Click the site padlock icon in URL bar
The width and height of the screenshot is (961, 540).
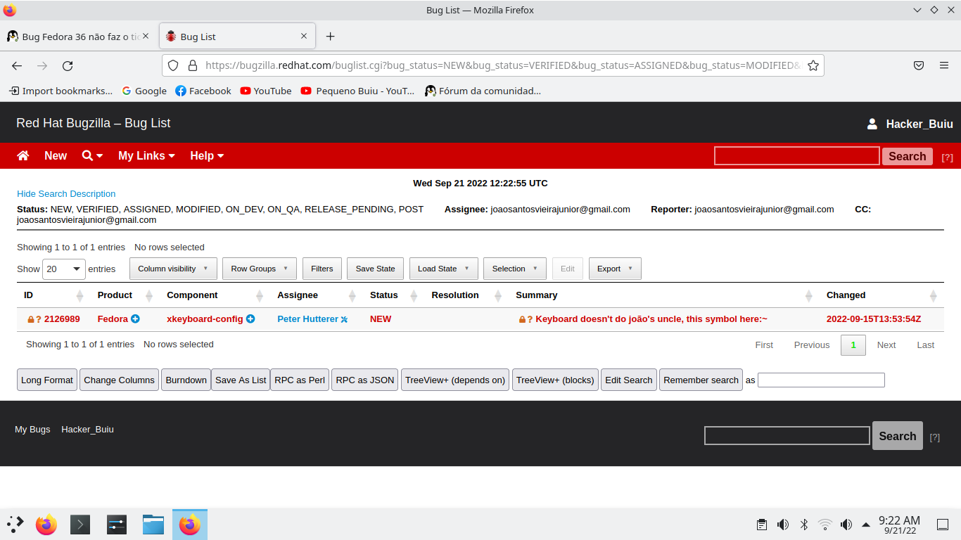click(x=192, y=65)
